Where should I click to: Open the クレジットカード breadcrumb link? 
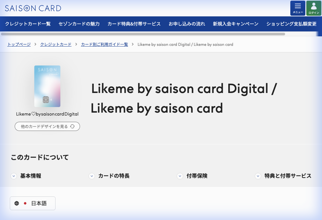(x=56, y=44)
